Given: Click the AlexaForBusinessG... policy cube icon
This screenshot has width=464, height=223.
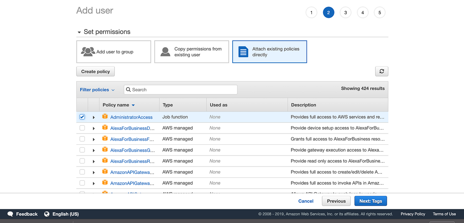Looking at the screenshot, I should pos(105,150).
